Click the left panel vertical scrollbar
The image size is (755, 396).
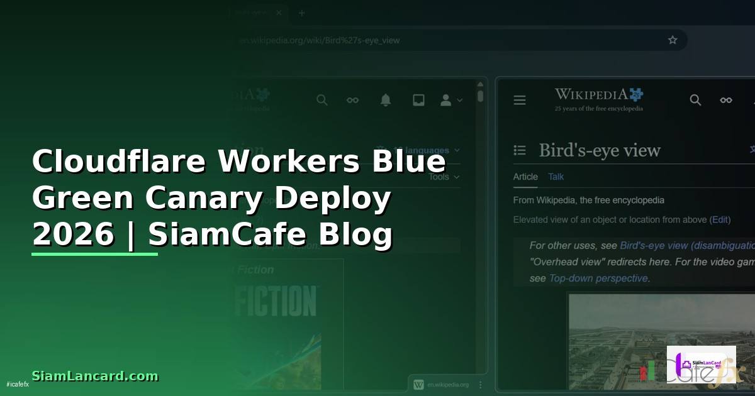click(481, 96)
